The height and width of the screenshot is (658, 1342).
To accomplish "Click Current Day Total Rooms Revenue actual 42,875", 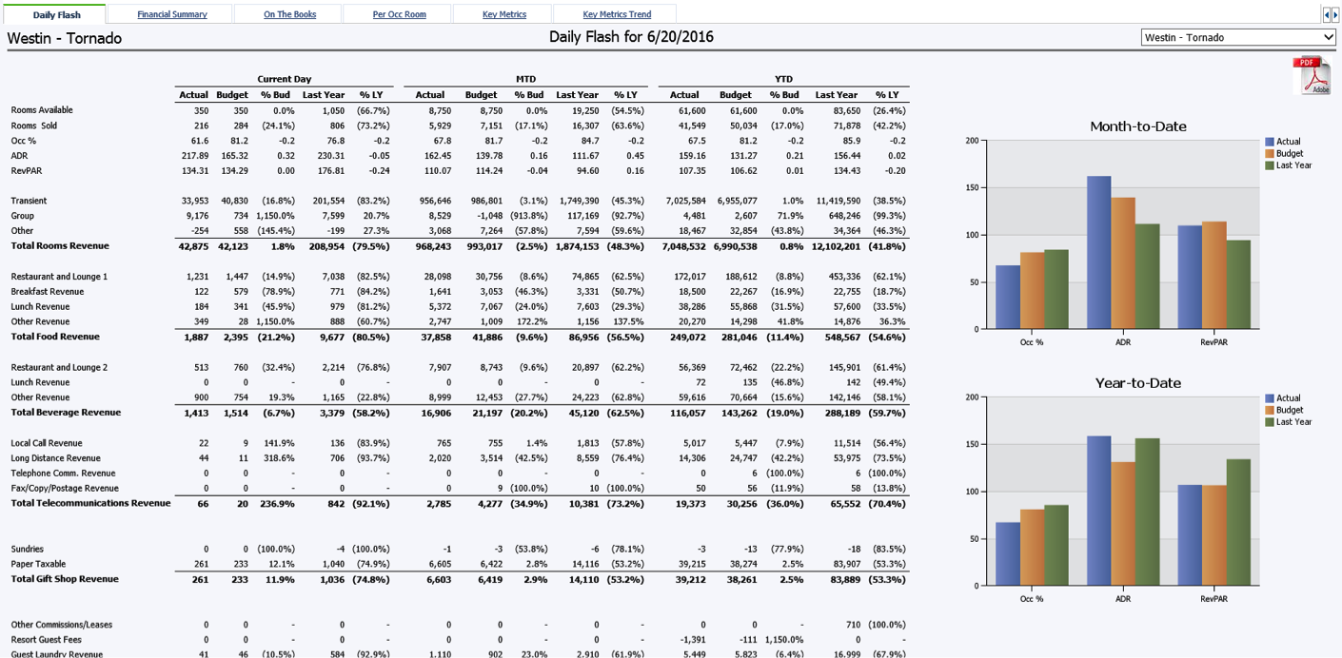I will [x=193, y=246].
